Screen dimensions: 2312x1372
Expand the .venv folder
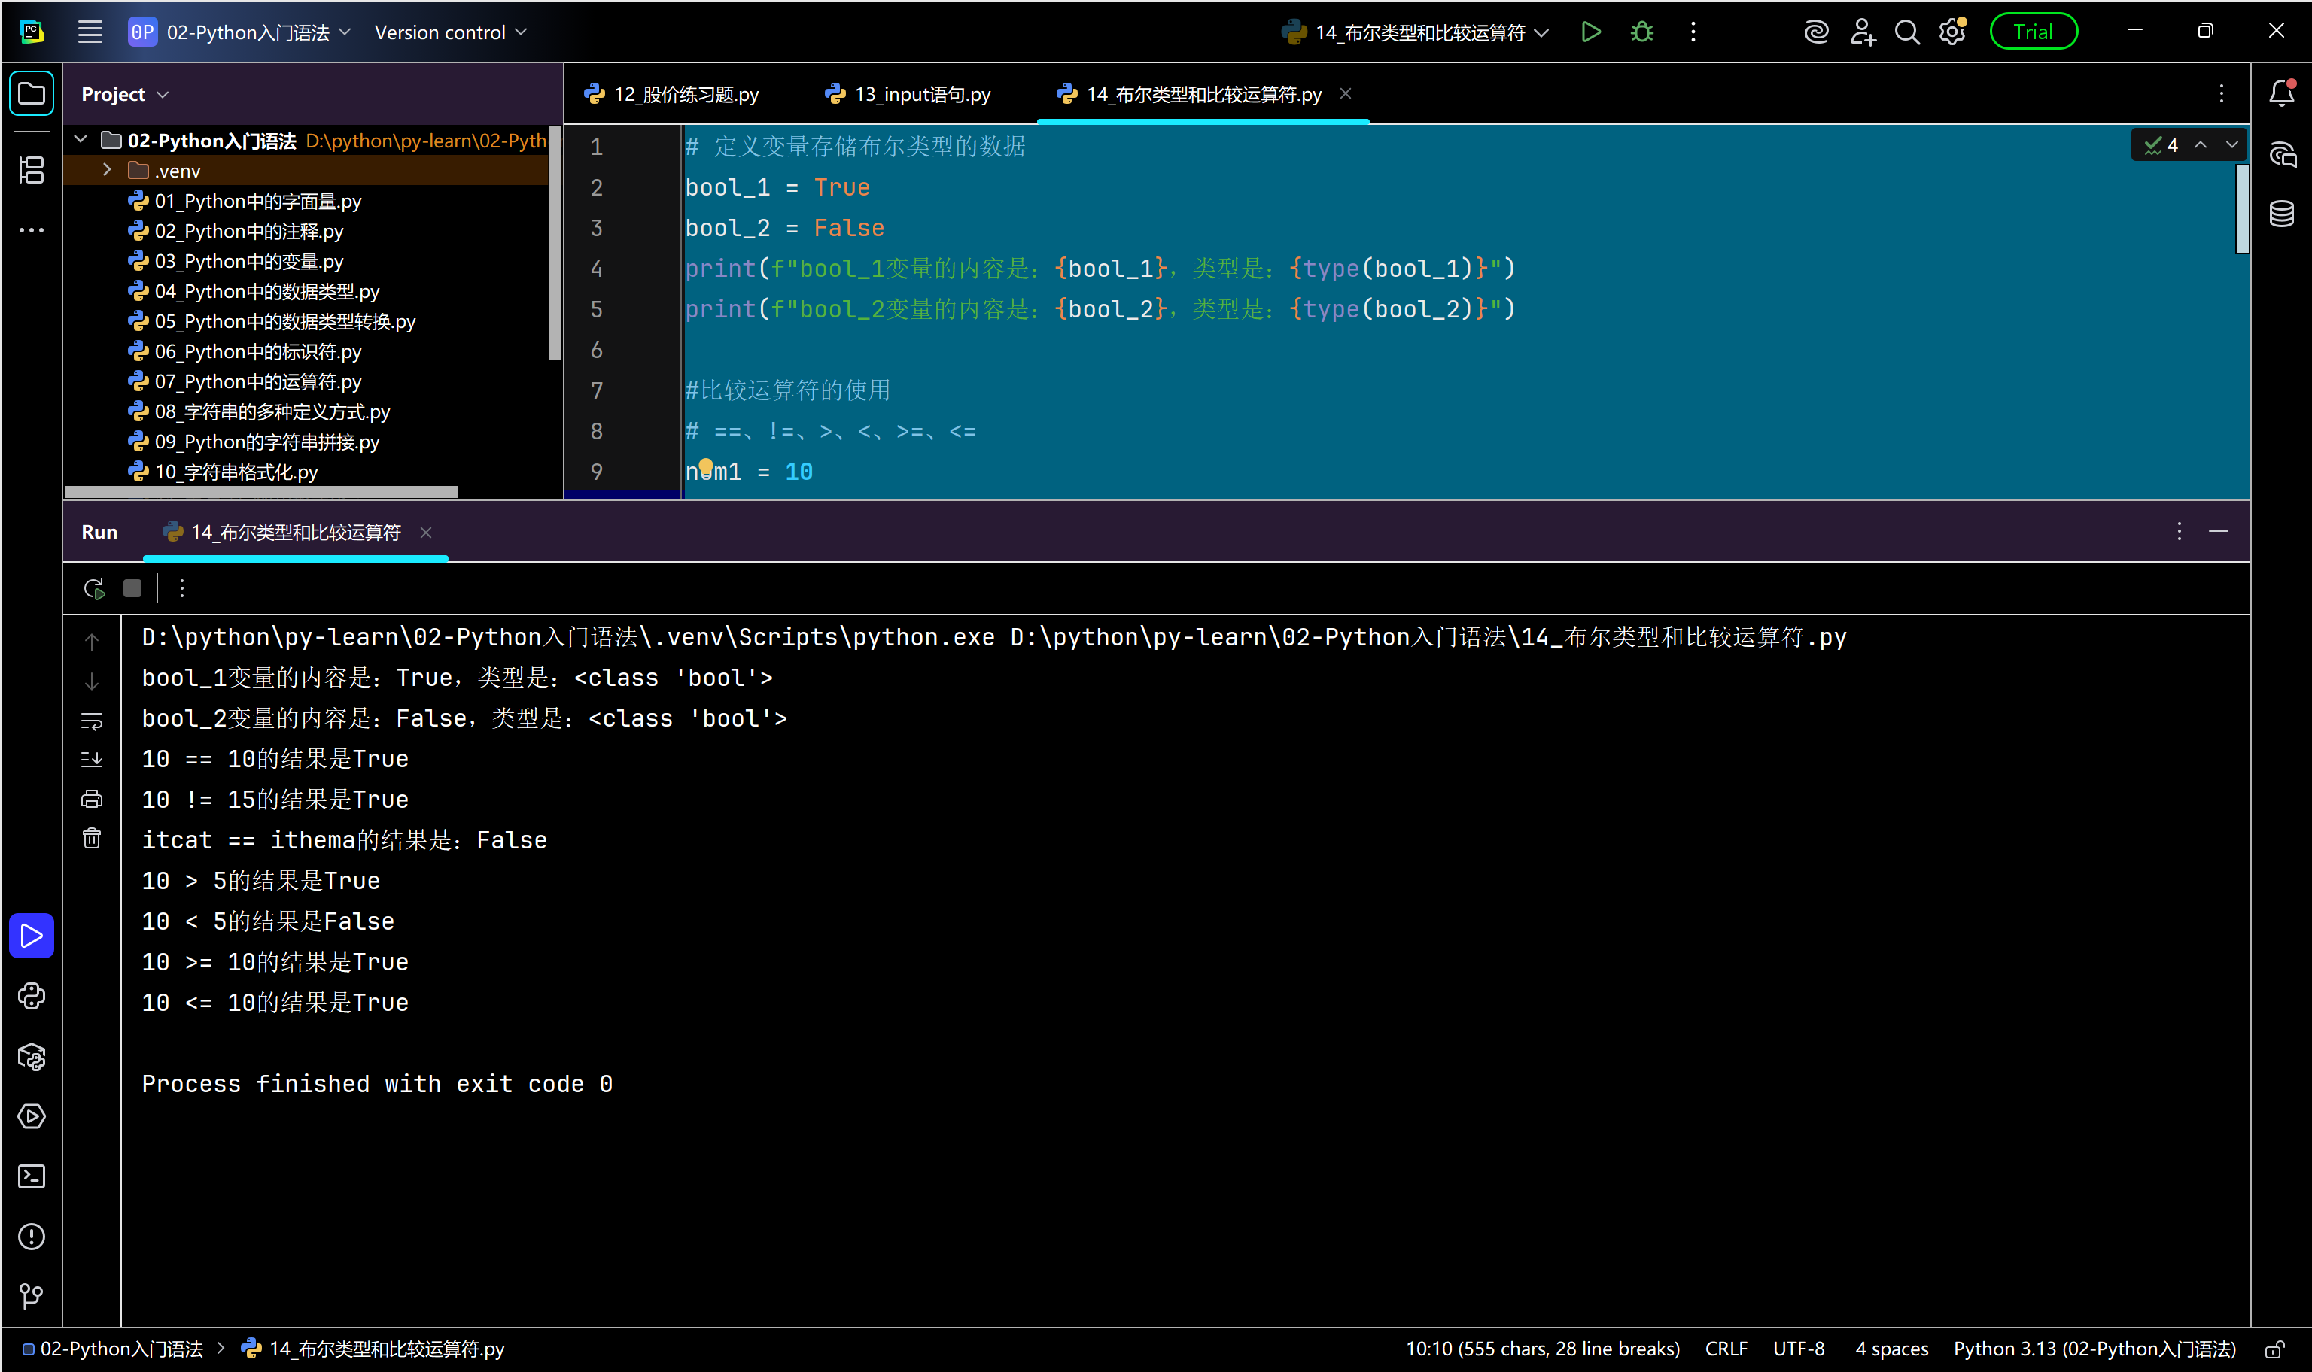(x=108, y=170)
